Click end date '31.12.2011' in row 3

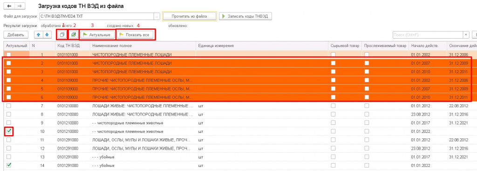pos(459,71)
